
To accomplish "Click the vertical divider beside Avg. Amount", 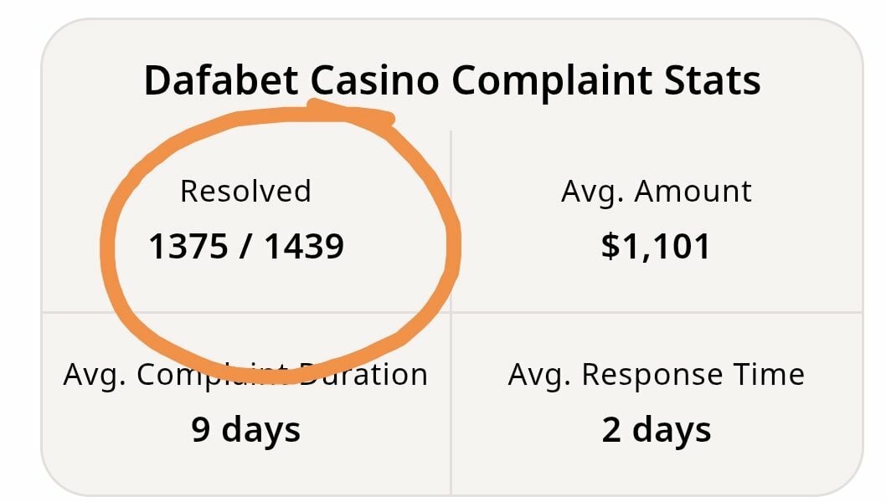I will pos(451,220).
